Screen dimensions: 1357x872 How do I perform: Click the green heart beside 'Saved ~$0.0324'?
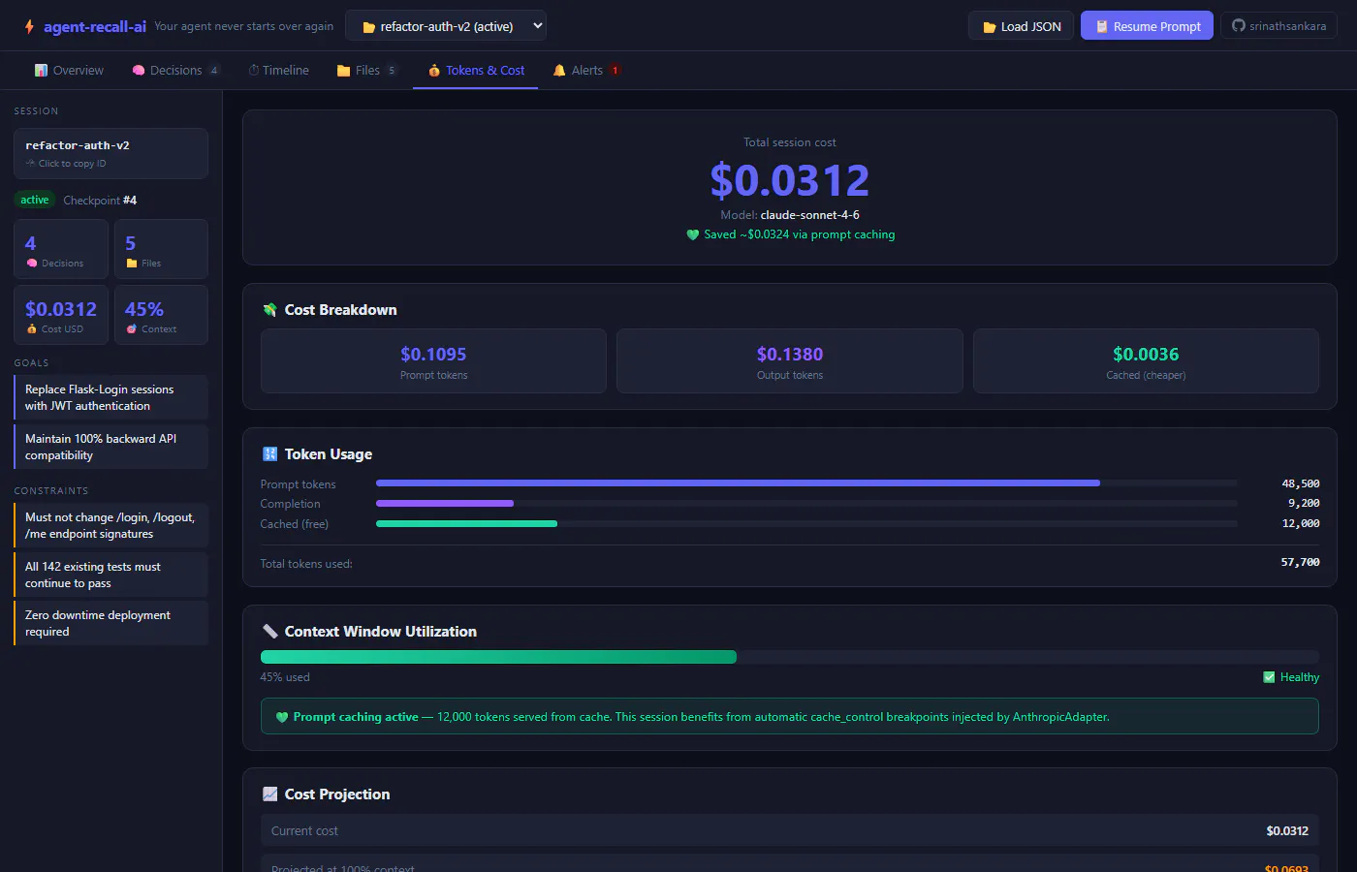692,234
